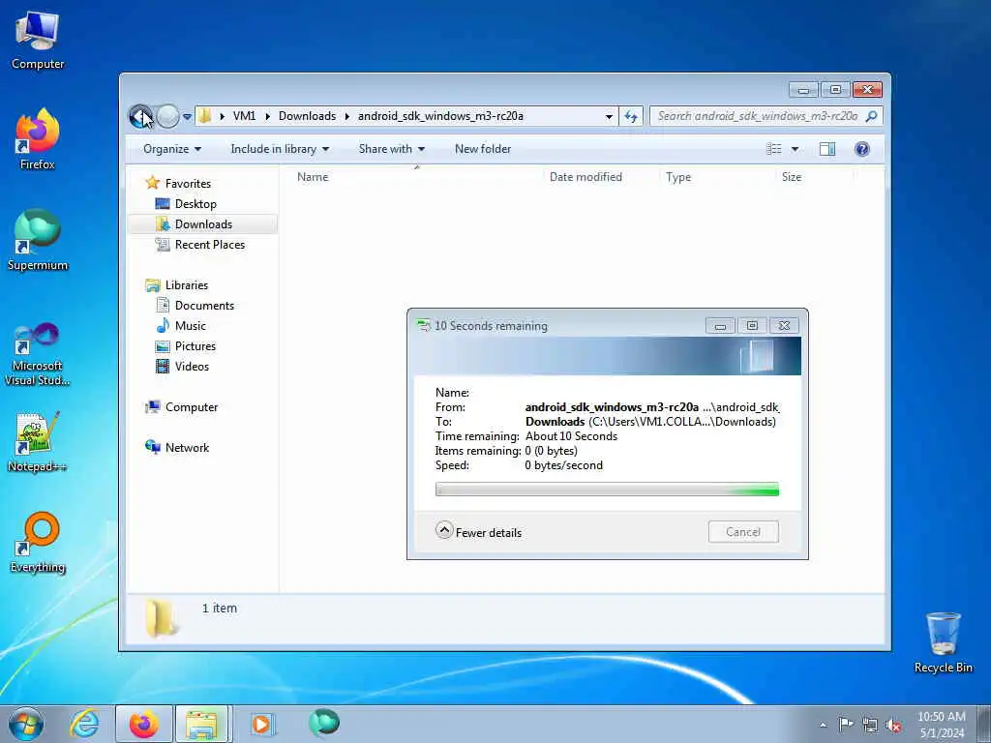Open Windows Media Player from taskbar
The width and height of the screenshot is (991, 743).
[261, 724]
